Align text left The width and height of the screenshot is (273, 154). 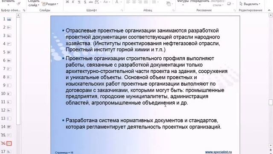coord(128,2)
